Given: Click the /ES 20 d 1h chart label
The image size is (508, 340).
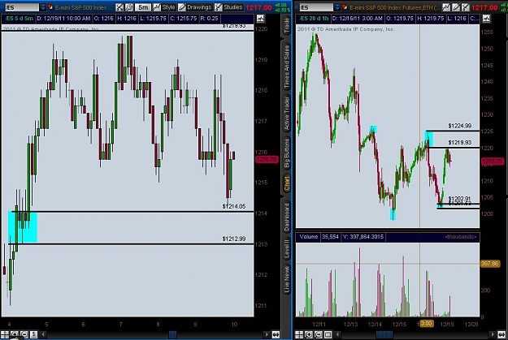Looking at the screenshot, I should click(314, 19).
